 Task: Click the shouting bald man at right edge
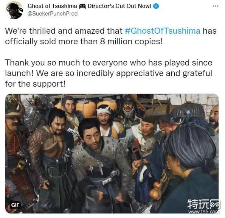(x=214, y=118)
